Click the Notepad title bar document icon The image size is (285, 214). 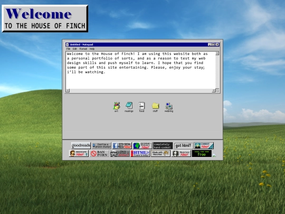[67, 44]
